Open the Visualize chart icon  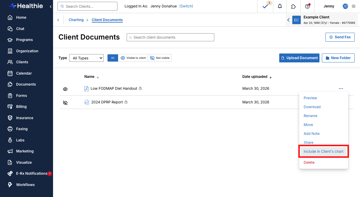pos(10,163)
